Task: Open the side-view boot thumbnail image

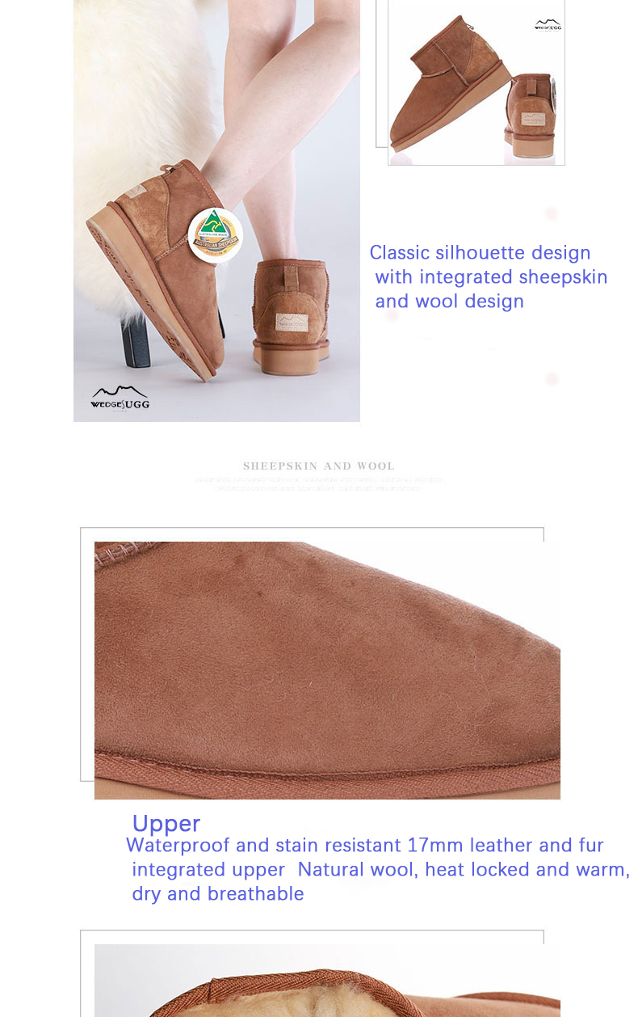Action: point(476,82)
